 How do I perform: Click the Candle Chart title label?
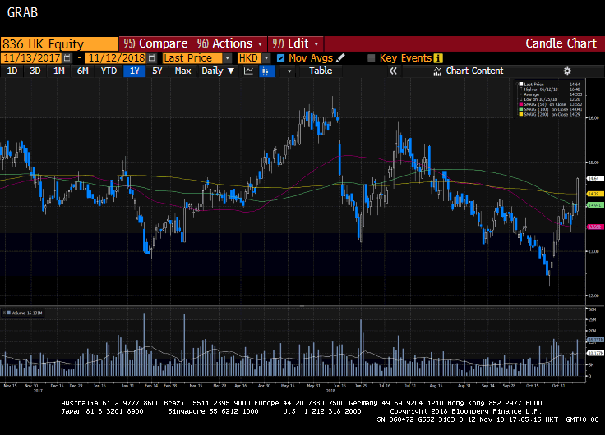pyautogui.click(x=561, y=43)
